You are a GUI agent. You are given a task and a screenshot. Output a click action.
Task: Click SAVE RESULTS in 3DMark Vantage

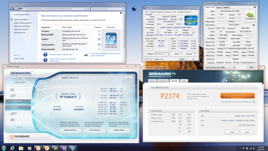coord(94,130)
